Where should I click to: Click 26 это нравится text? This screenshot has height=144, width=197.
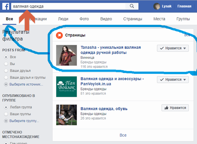[93, 118]
